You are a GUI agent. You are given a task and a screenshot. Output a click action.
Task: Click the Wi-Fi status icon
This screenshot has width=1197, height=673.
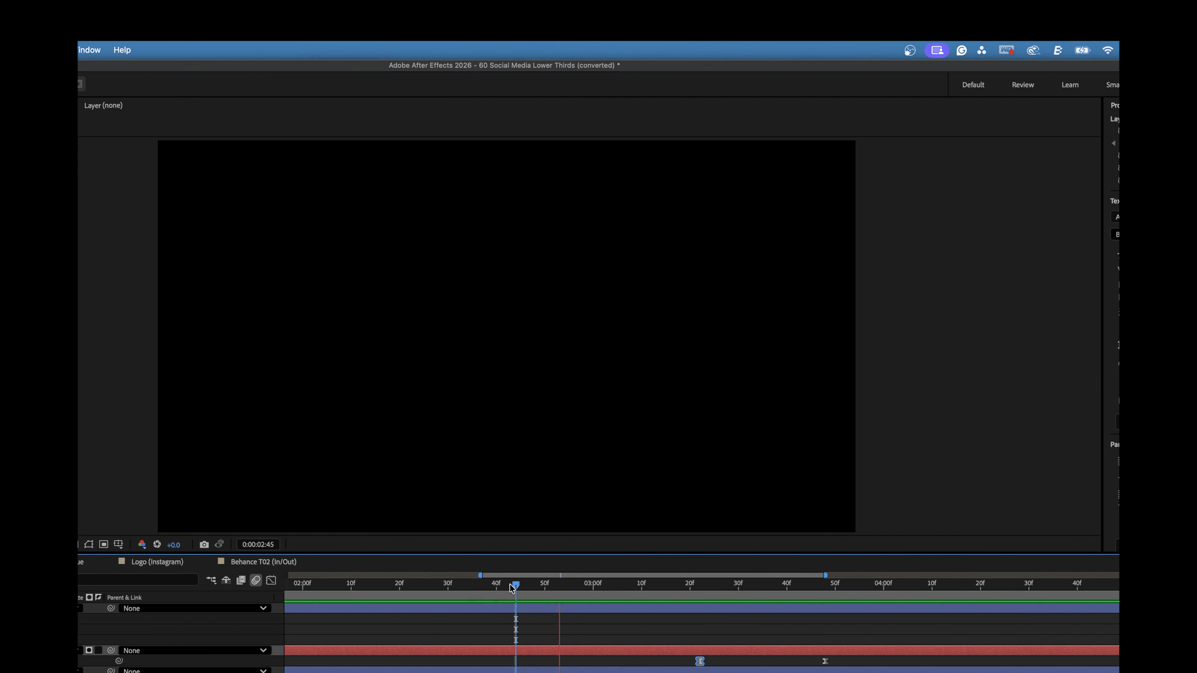(x=1108, y=50)
